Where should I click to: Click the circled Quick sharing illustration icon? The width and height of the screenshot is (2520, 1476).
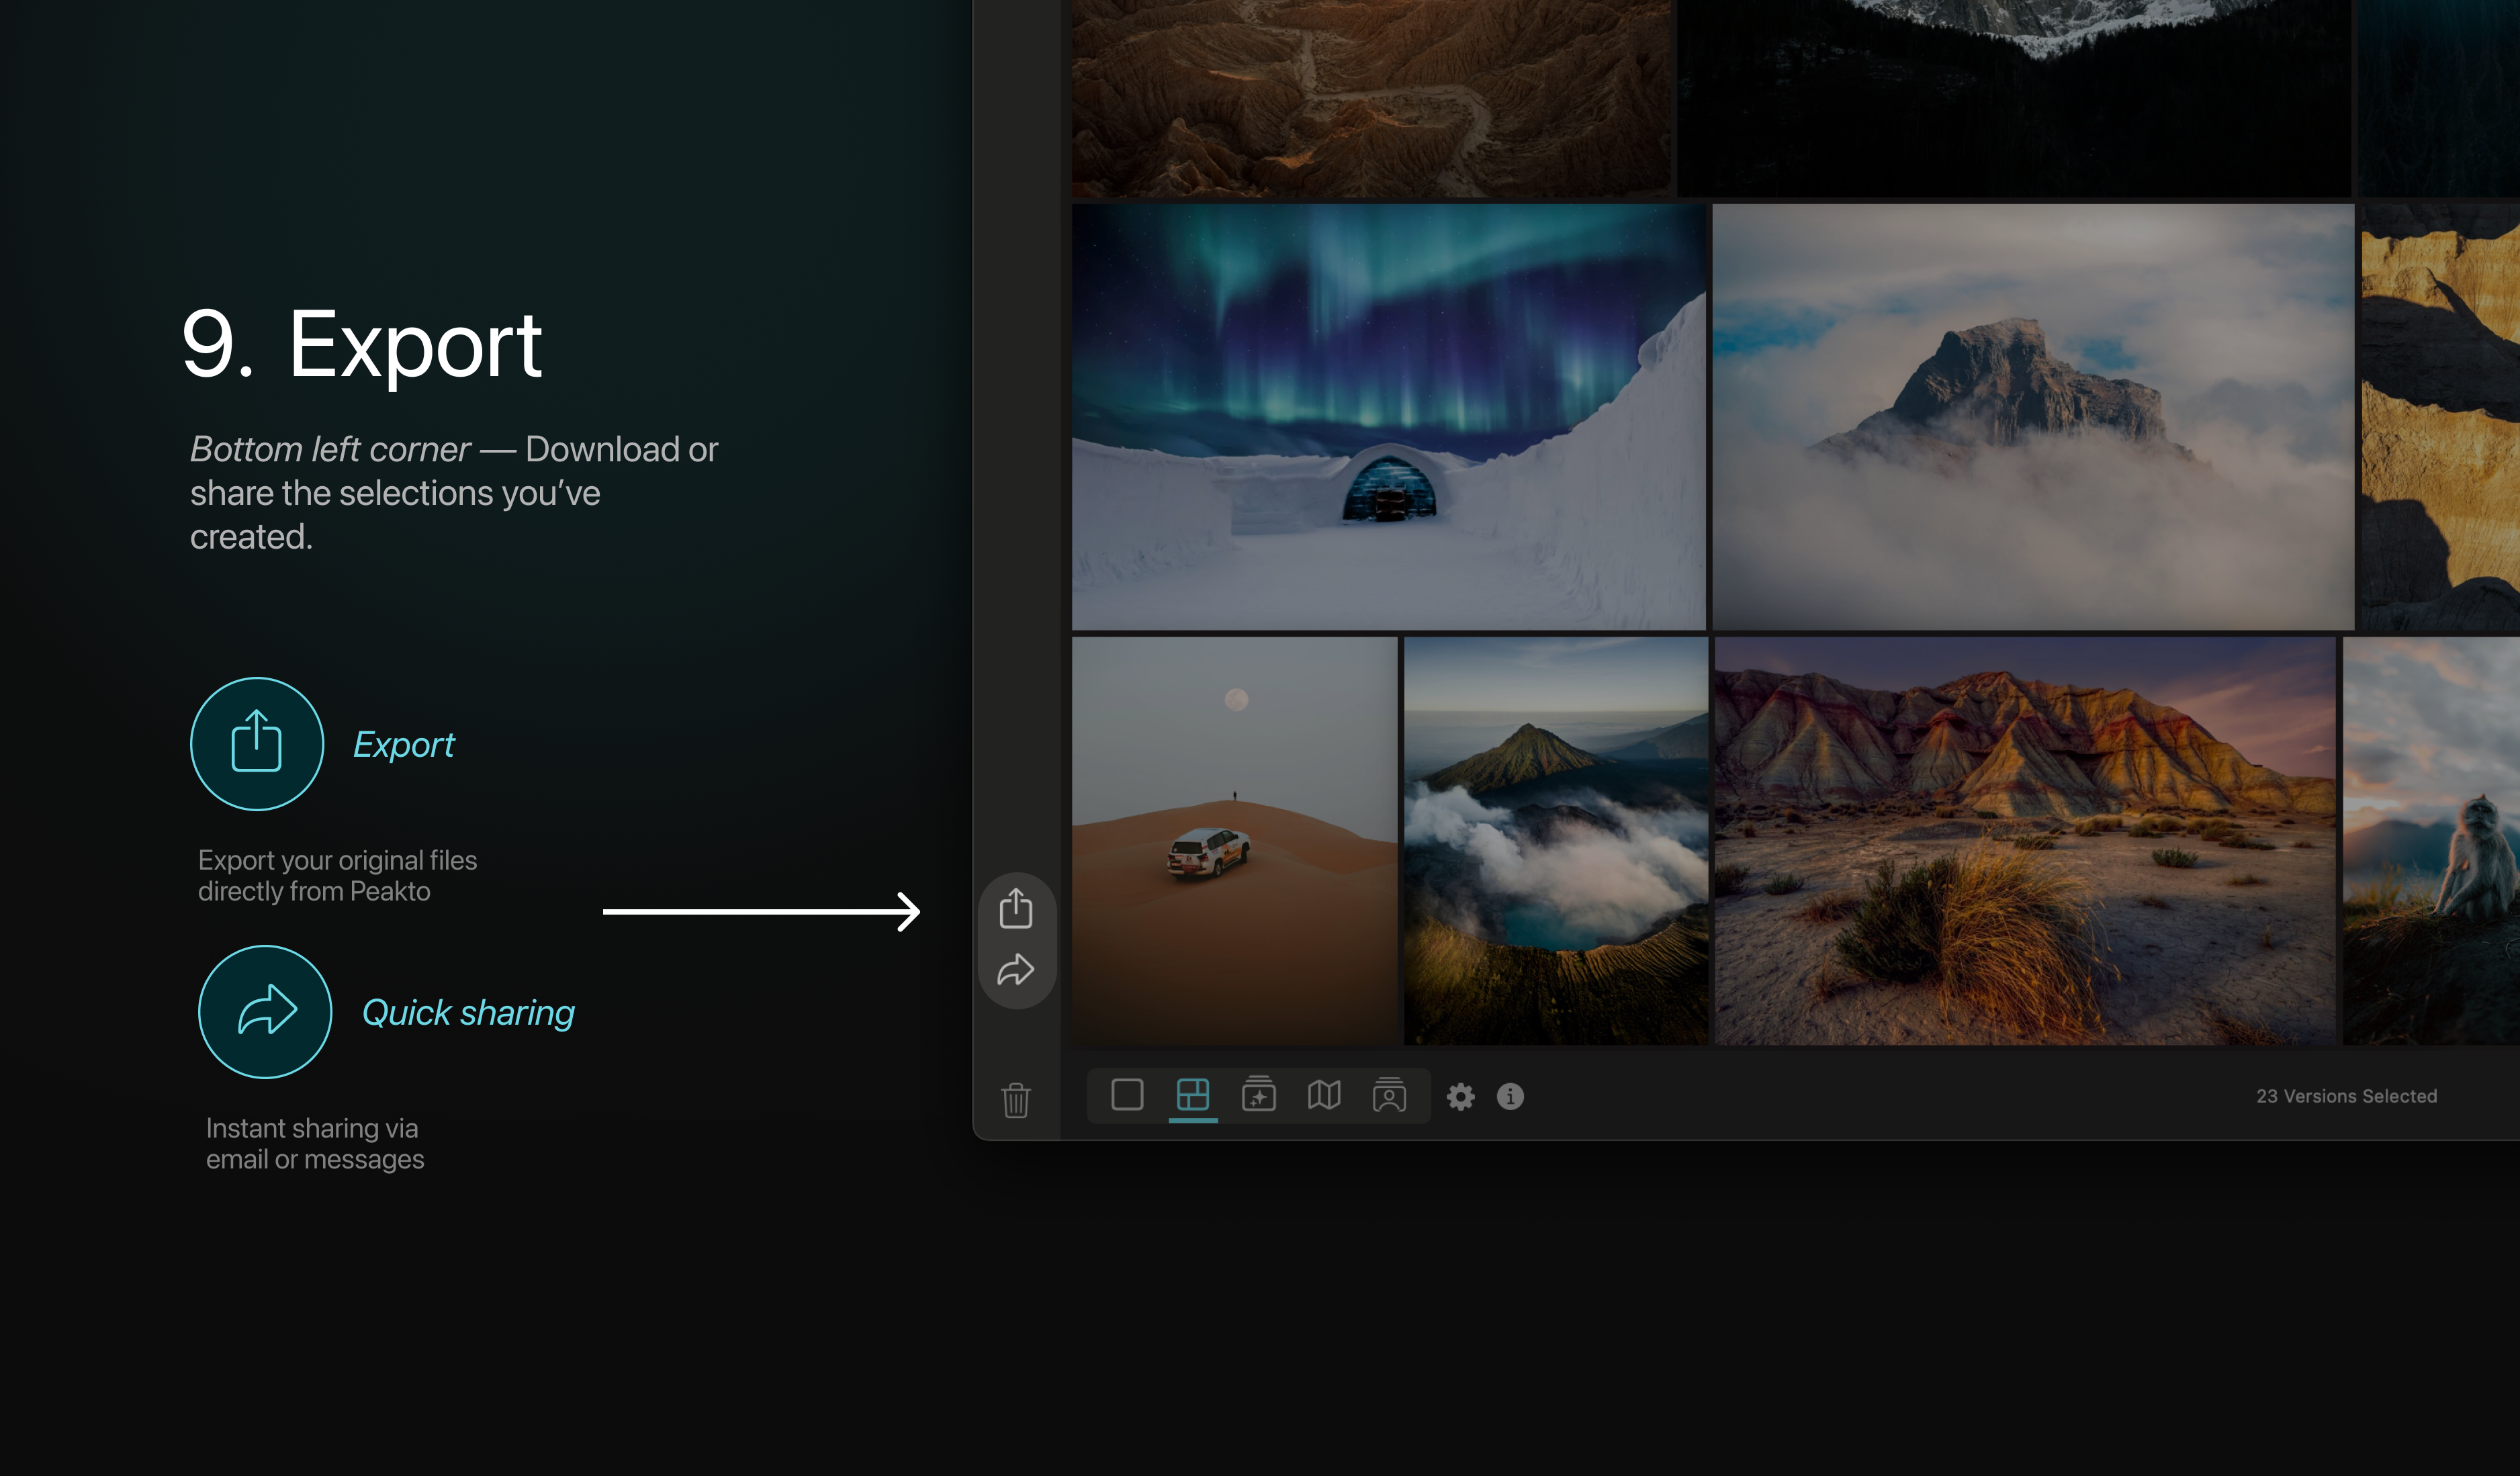(265, 1011)
